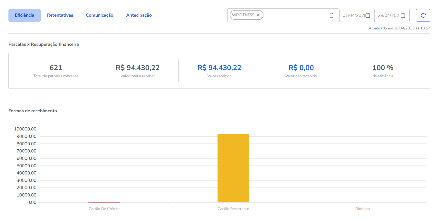Go to the Comunicação tab
439x220 pixels.
[x=99, y=15]
